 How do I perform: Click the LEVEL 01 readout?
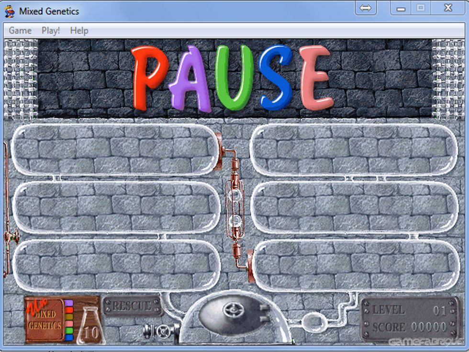tap(410, 310)
